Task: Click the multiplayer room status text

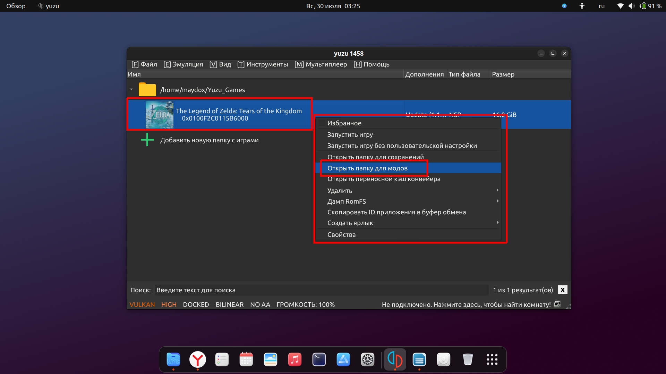Action: point(466,304)
